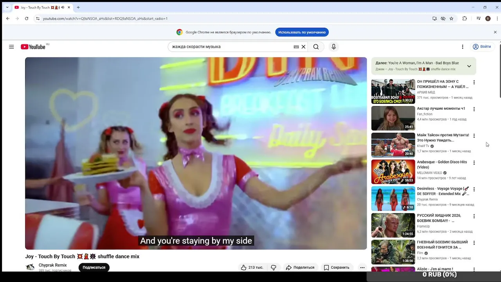Open ГНЕВНЫЙ БОЕВИК video title
Image resolution: width=501 pixels, height=282 pixels.
(x=442, y=245)
